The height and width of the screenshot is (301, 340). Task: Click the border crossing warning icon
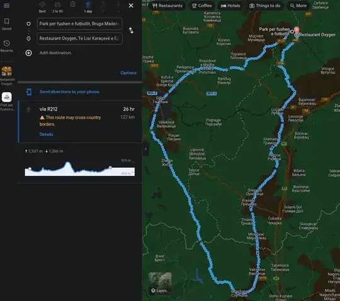tap(42, 118)
